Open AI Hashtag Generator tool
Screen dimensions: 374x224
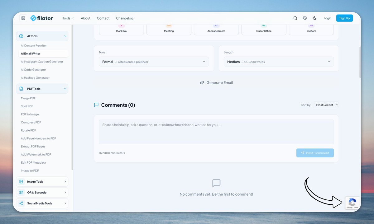click(x=35, y=78)
